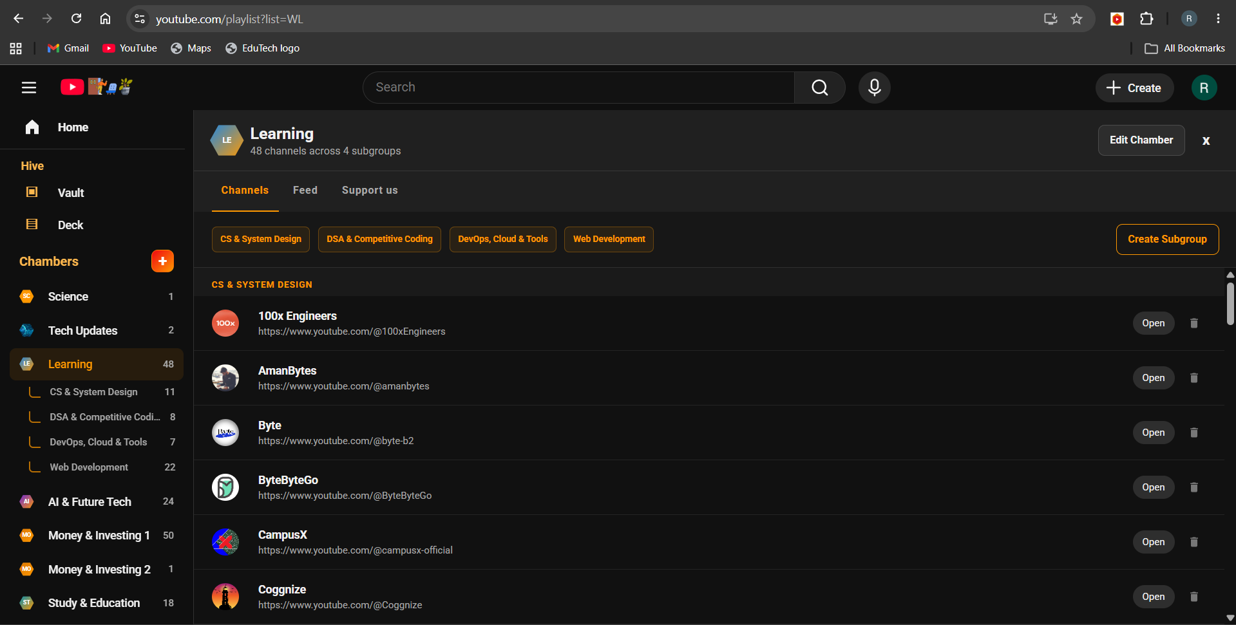Click Edit Chamber button
The width and height of the screenshot is (1236, 625).
(1141, 140)
